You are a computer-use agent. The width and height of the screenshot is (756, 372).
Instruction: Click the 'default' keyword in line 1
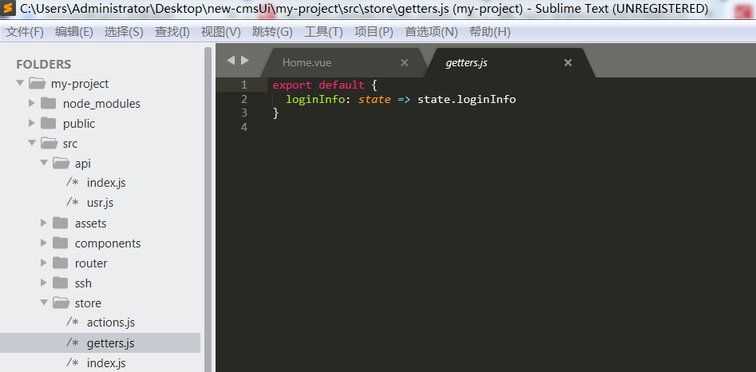342,85
